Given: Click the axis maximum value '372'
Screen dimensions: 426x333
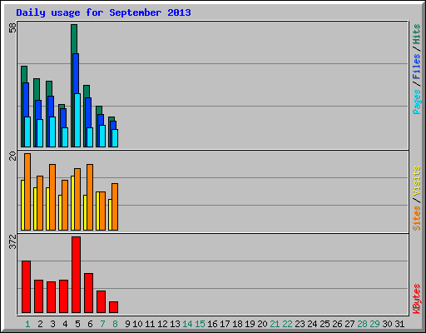Looking at the screenshot, I should click(x=12, y=241).
